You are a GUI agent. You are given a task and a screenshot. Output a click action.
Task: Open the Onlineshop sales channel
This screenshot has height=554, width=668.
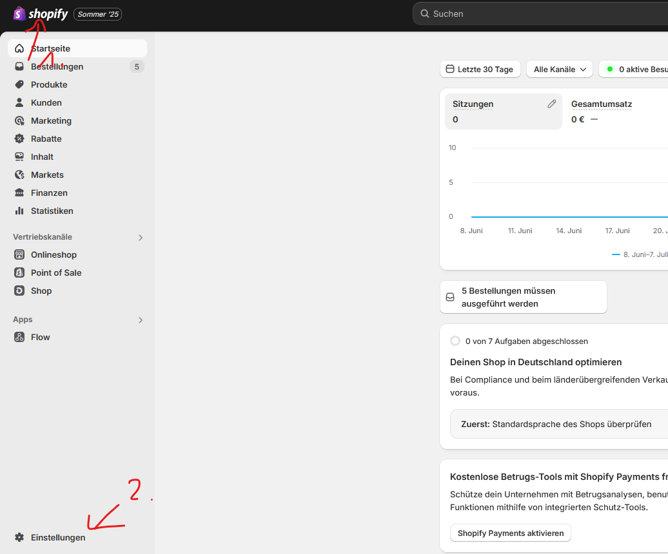point(54,254)
